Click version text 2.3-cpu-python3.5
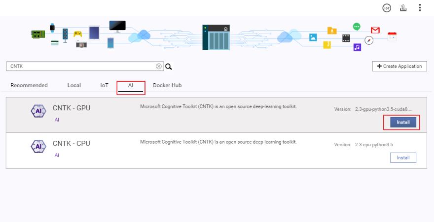Viewport: 434px width, 222px height. (x=374, y=145)
